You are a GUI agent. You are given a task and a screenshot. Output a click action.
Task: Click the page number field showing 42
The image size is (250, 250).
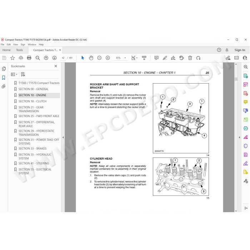tap(63, 58)
